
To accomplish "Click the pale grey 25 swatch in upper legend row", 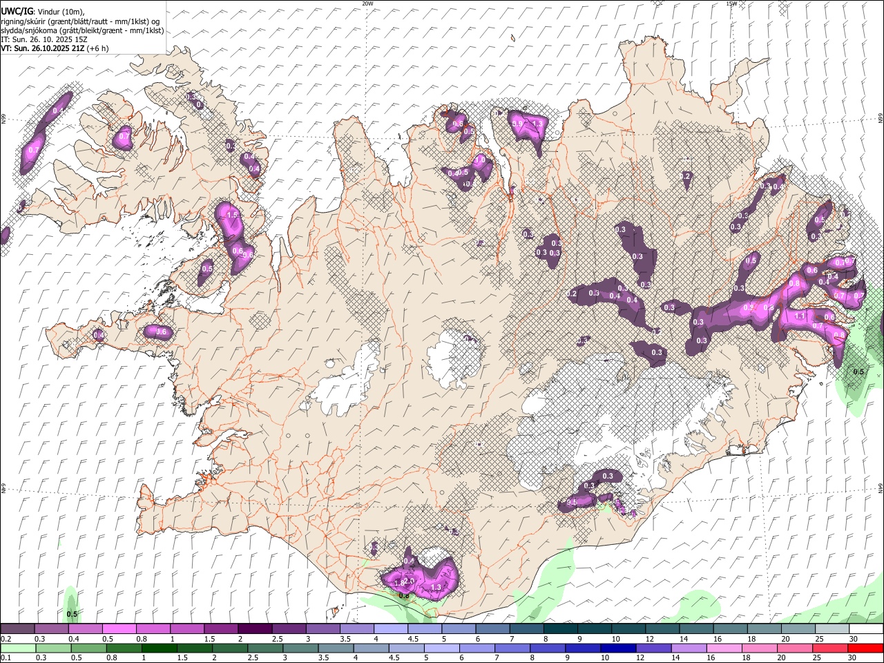I will tap(832, 628).
